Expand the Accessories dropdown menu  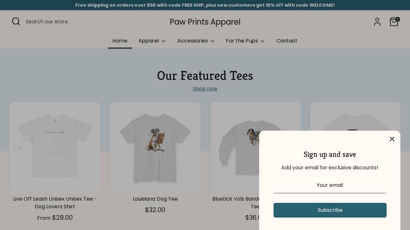(x=196, y=41)
